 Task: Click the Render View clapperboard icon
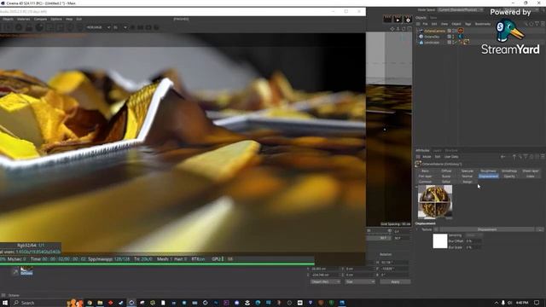coord(387,20)
